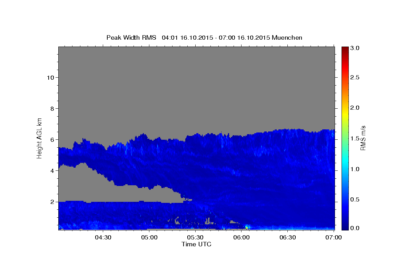Click the colorbar value 2.5

(x=355, y=78)
